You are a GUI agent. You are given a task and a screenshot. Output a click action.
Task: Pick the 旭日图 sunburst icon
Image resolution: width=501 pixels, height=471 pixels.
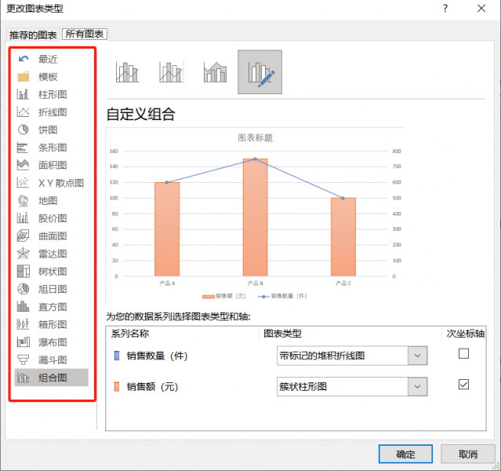[x=23, y=289]
